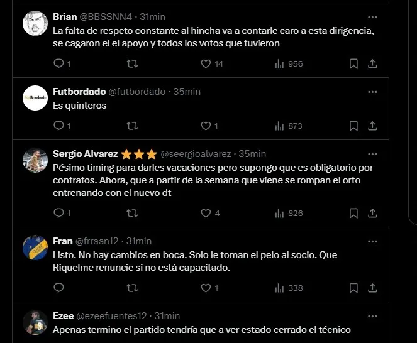
Task: Retweet Fran's tweet about Riquelme
Action: click(x=132, y=288)
